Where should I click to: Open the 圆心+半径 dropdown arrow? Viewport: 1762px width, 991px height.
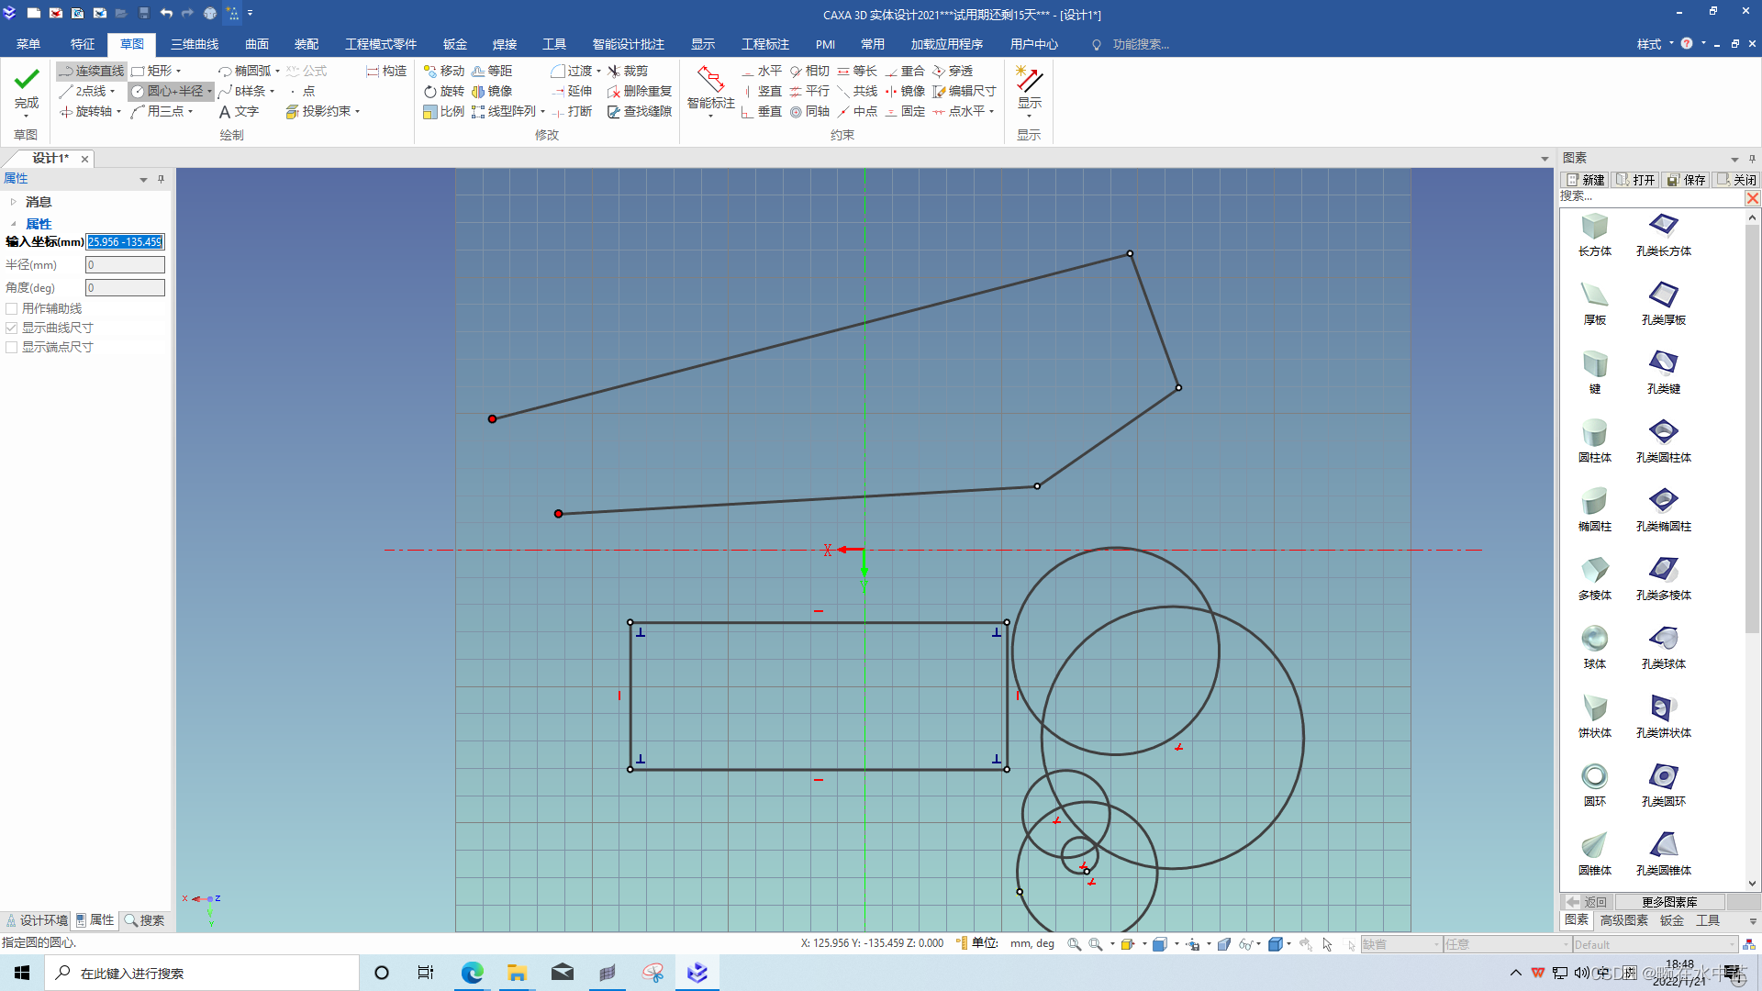point(210,91)
